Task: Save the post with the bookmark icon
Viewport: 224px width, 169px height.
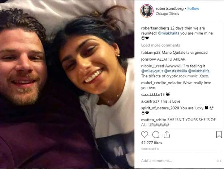Action: pyautogui.click(x=219, y=135)
